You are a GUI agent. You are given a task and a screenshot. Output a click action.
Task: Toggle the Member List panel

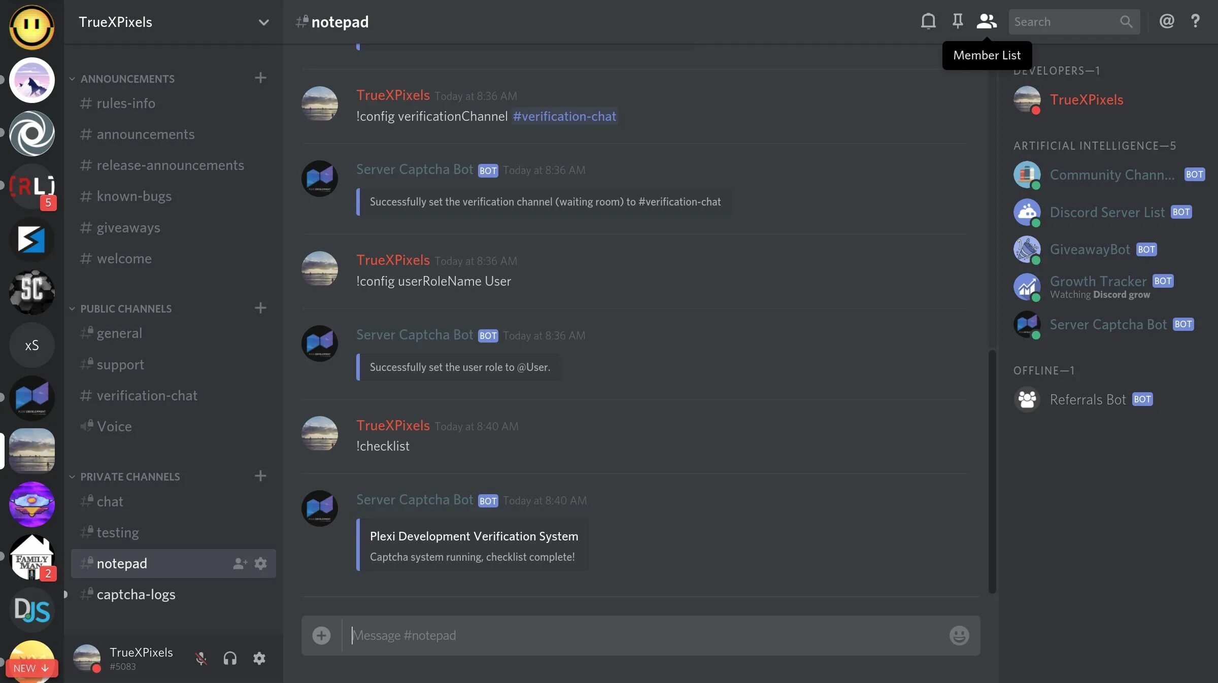[x=986, y=21]
